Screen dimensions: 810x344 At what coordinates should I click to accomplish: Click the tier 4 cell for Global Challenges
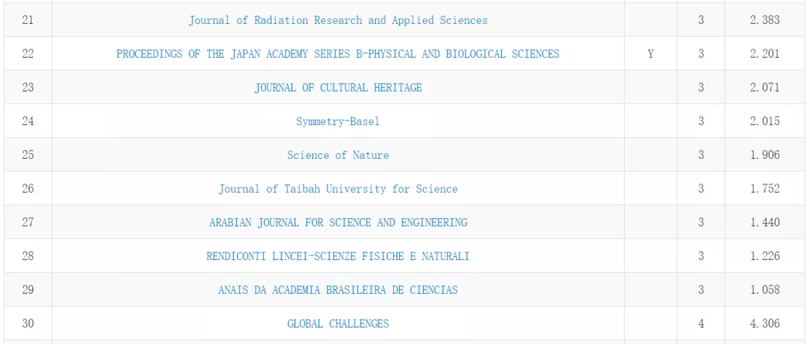[700, 324]
